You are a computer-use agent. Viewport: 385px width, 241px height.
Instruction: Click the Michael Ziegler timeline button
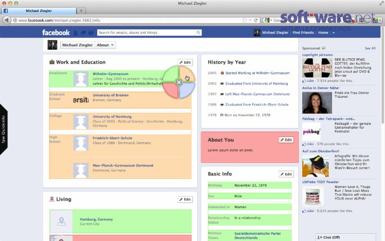(77, 45)
